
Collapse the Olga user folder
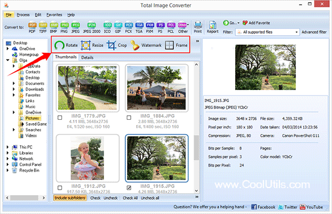8,60
